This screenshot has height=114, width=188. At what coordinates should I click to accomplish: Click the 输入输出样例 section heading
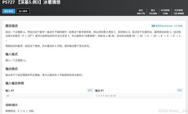15,83
